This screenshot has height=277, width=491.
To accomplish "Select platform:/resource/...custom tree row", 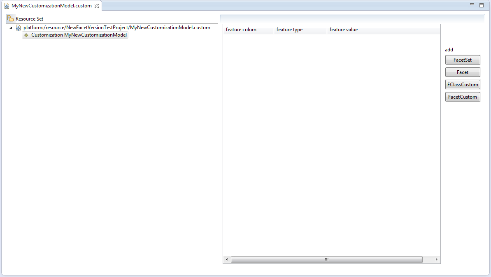I will [x=117, y=28].
